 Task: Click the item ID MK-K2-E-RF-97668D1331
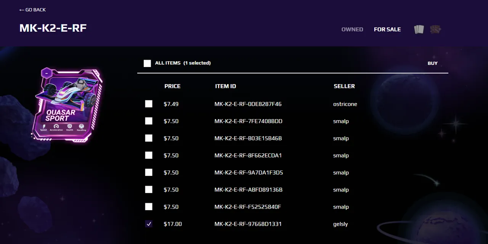[248, 224]
